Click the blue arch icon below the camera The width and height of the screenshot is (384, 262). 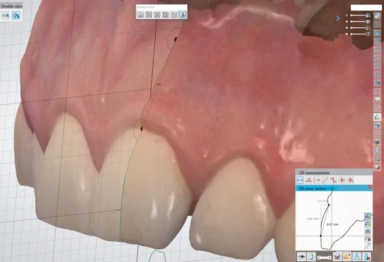pyautogui.click(x=378, y=151)
